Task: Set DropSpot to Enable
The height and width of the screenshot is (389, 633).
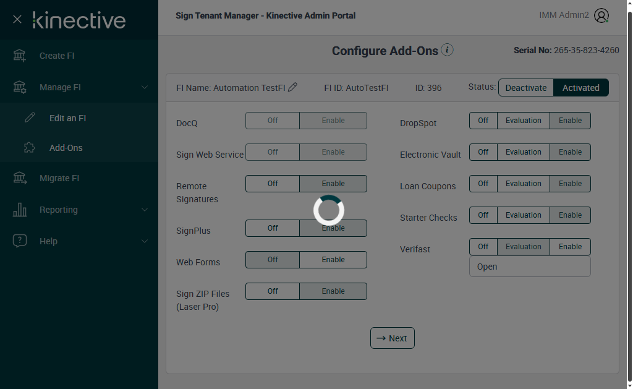Action: click(x=570, y=121)
